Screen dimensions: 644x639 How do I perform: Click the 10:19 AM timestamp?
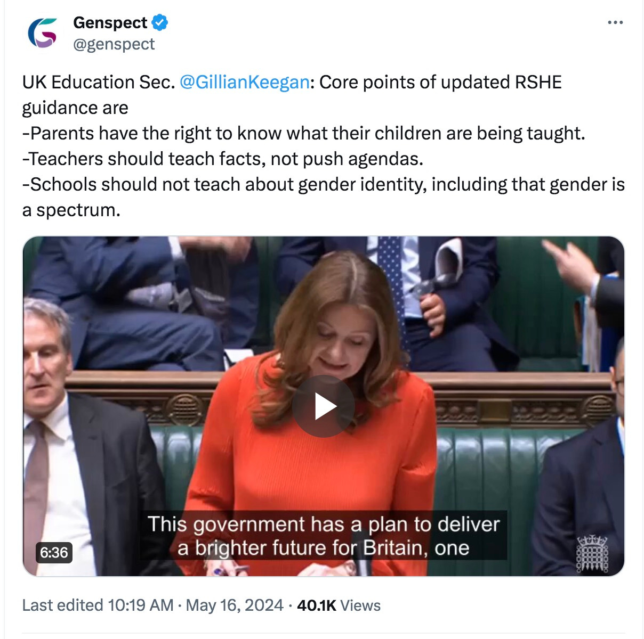[x=141, y=605]
